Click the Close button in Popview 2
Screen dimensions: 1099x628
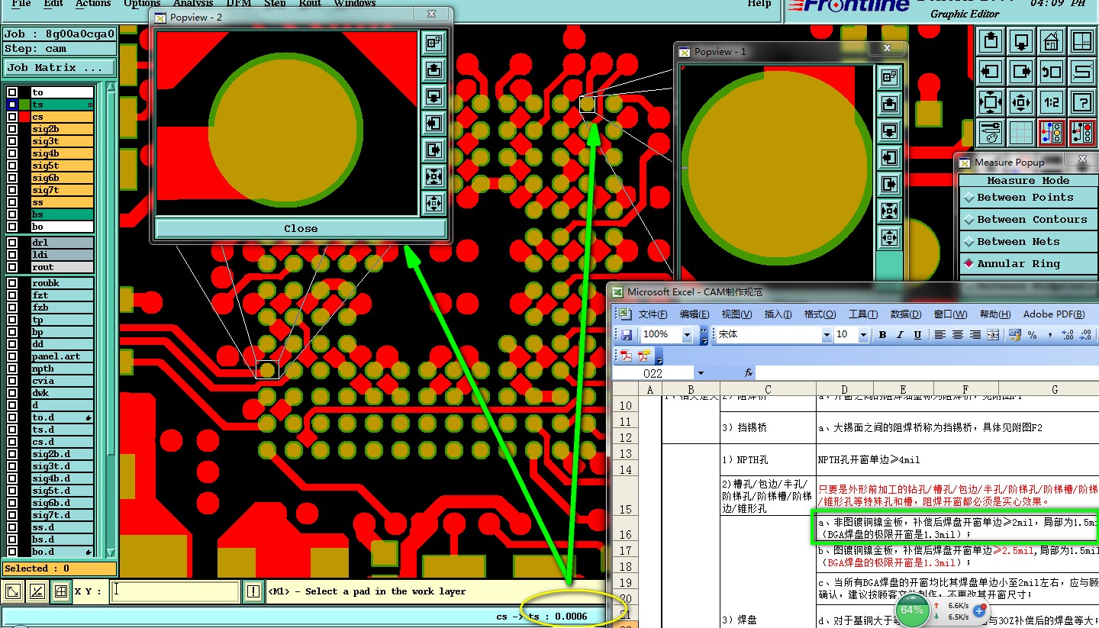(301, 228)
